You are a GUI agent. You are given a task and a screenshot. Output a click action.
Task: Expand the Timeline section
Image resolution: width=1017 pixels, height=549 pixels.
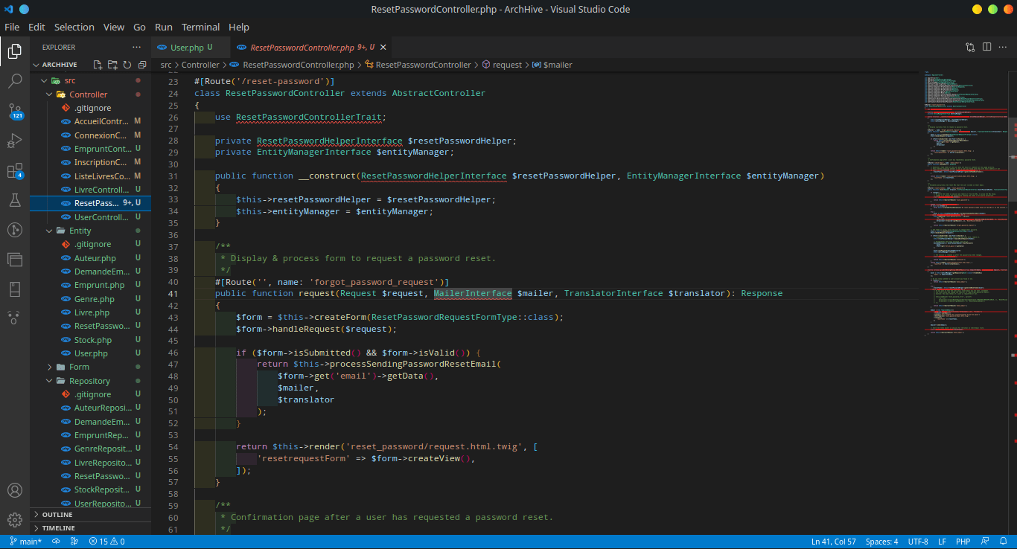click(x=58, y=528)
